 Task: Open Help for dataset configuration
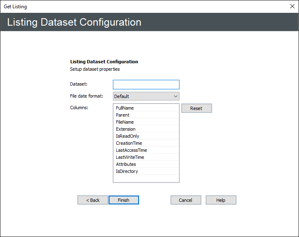221,200
